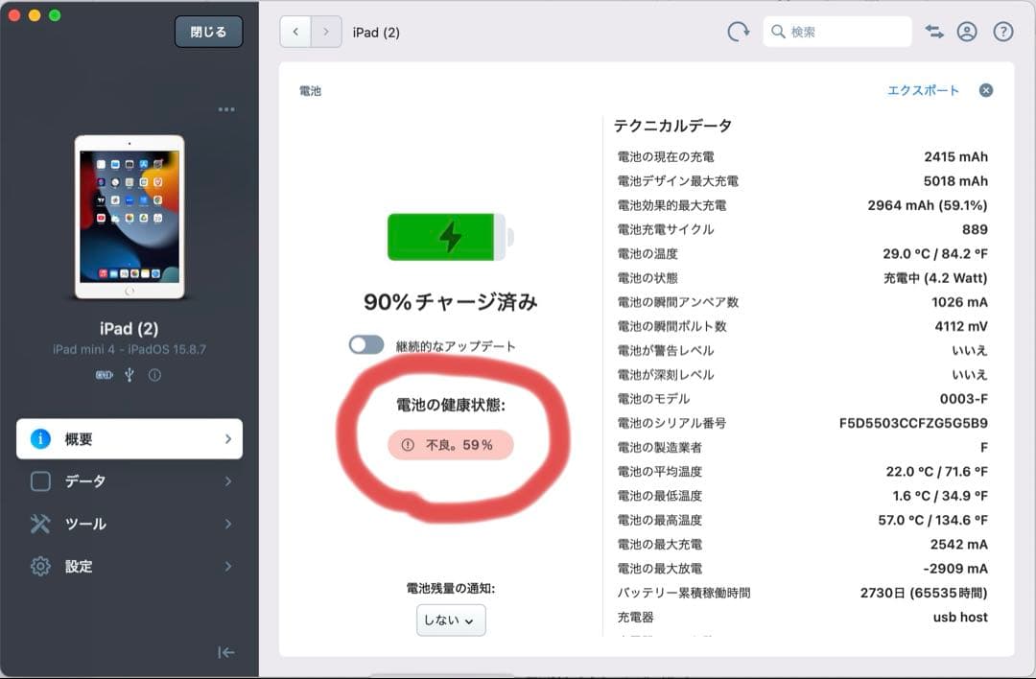The image size is (1036, 679).
Task: Open the three-dot device options menu
Action: (226, 109)
